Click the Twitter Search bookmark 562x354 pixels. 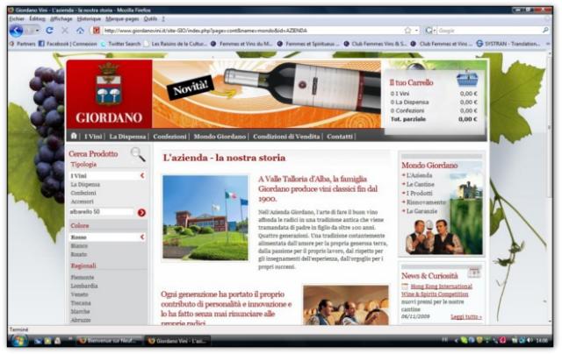pyautogui.click(x=120, y=44)
